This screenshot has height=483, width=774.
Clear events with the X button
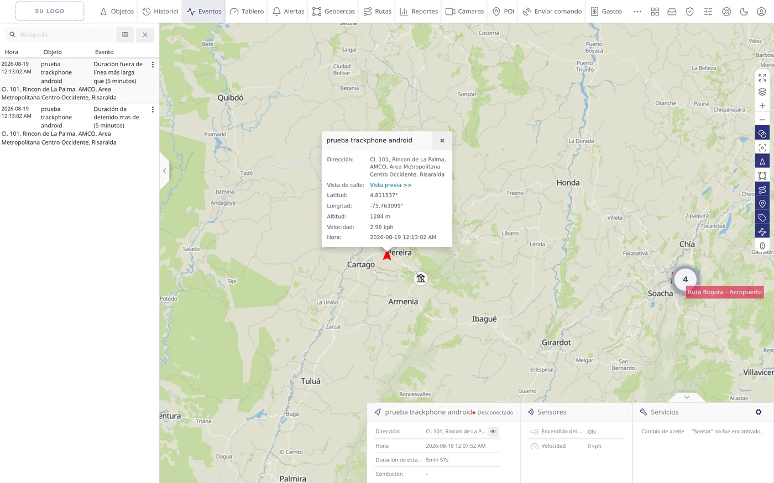pos(145,34)
